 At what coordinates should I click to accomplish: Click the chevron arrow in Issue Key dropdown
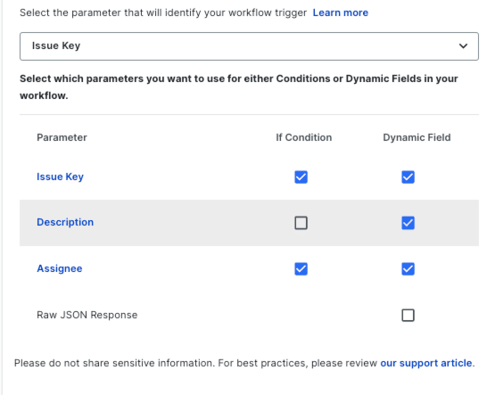click(x=463, y=46)
